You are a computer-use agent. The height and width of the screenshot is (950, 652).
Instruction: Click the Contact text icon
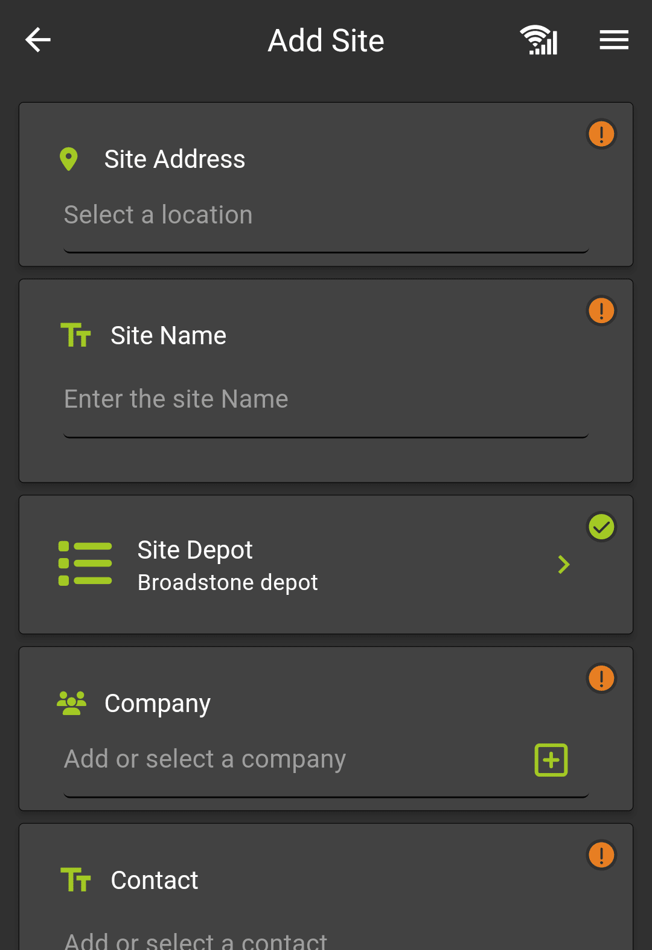pos(75,880)
